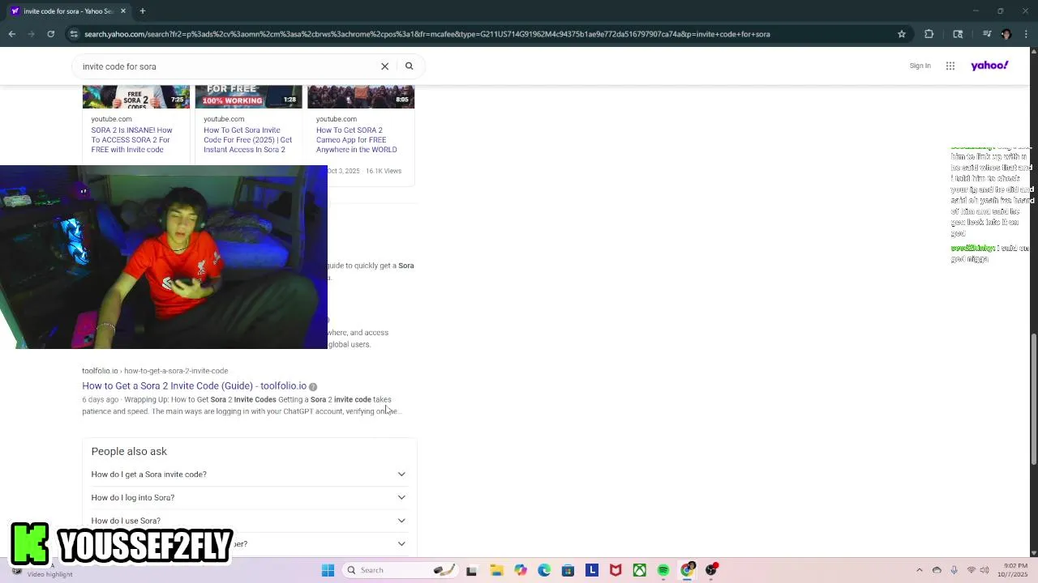The image size is (1038, 583).
Task: Click the page vertical scrollbar thumb
Action: (1033, 398)
